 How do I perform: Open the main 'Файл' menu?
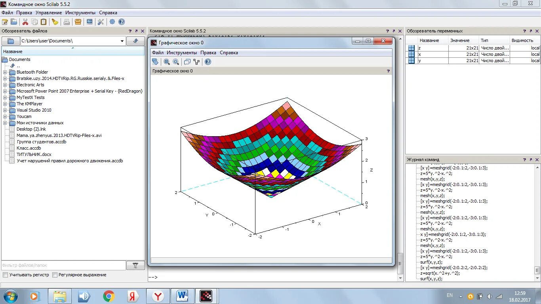point(7,13)
